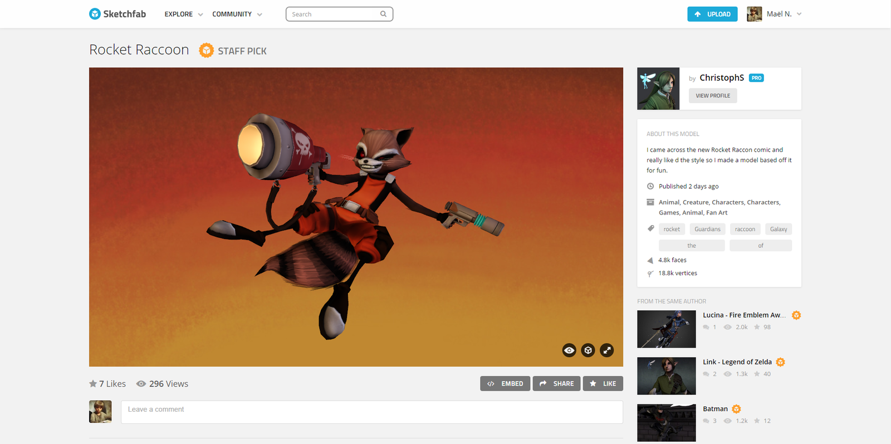Click the Rocket Raccoon title text
The height and width of the screenshot is (444, 891).
click(x=139, y=50)
